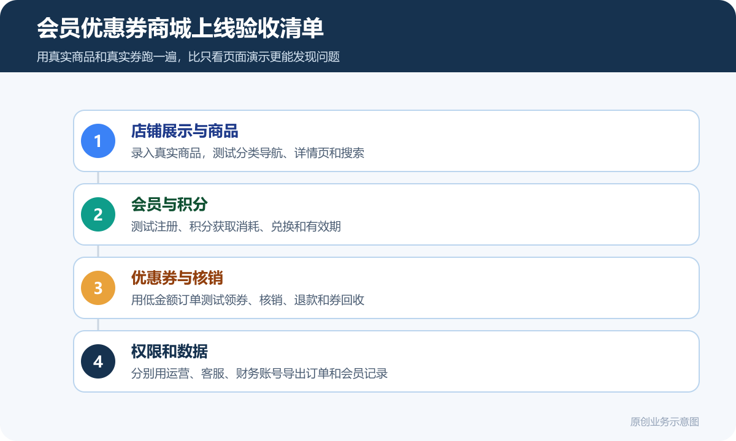The width and height of the screenshot is (736, 441).
Task: Select the heading 会员与积分
Action: [x=169, y=205]
